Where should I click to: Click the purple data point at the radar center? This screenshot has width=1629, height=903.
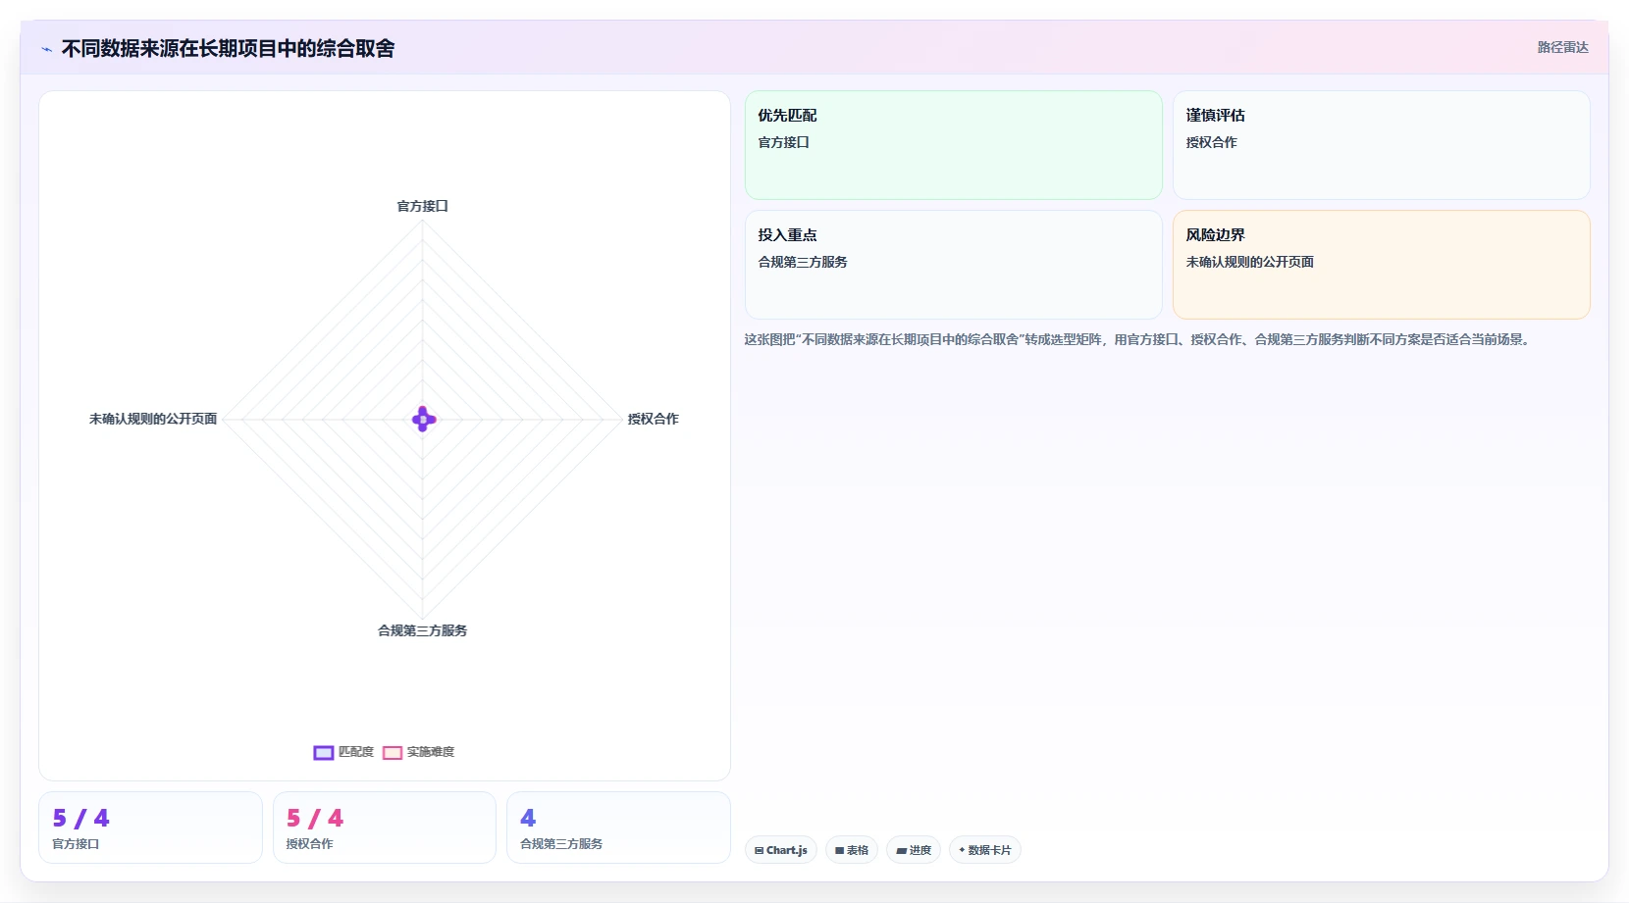point(423,419)
